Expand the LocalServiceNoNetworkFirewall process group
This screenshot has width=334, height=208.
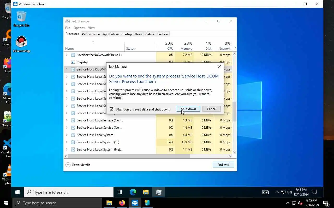pos(67,55)
